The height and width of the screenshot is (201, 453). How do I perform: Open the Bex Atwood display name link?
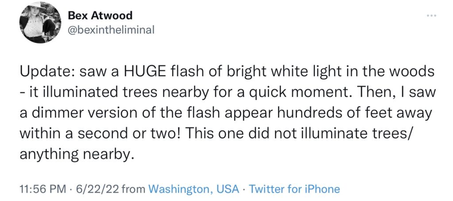[100, 15]
